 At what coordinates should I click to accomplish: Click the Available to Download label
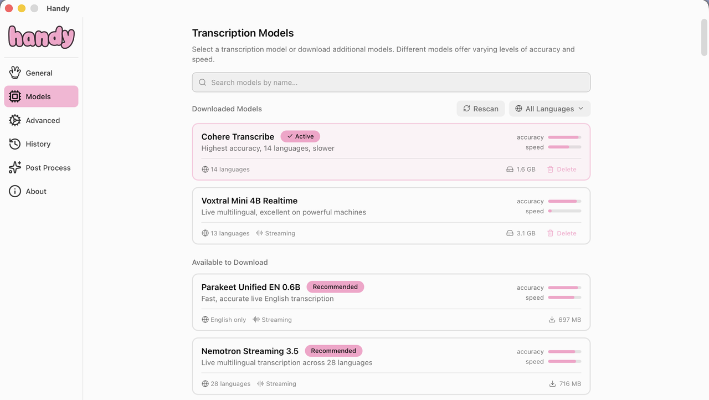(230, 262)
